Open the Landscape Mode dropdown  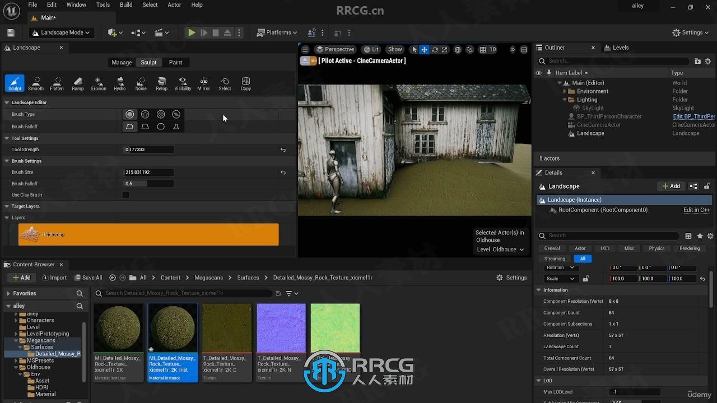tap(61, 32)
